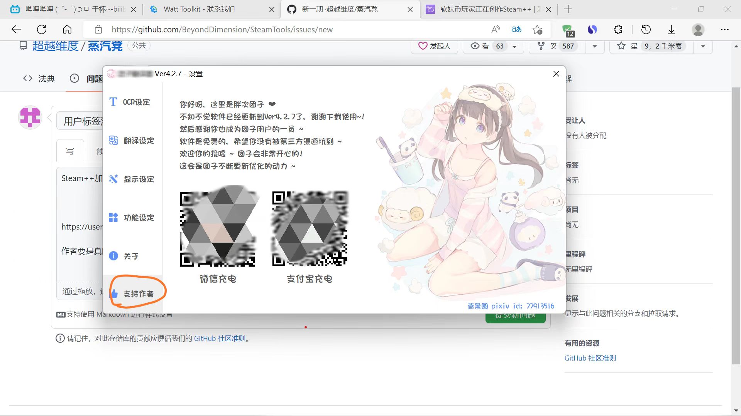Click the user avatar next to issue form

30,117
